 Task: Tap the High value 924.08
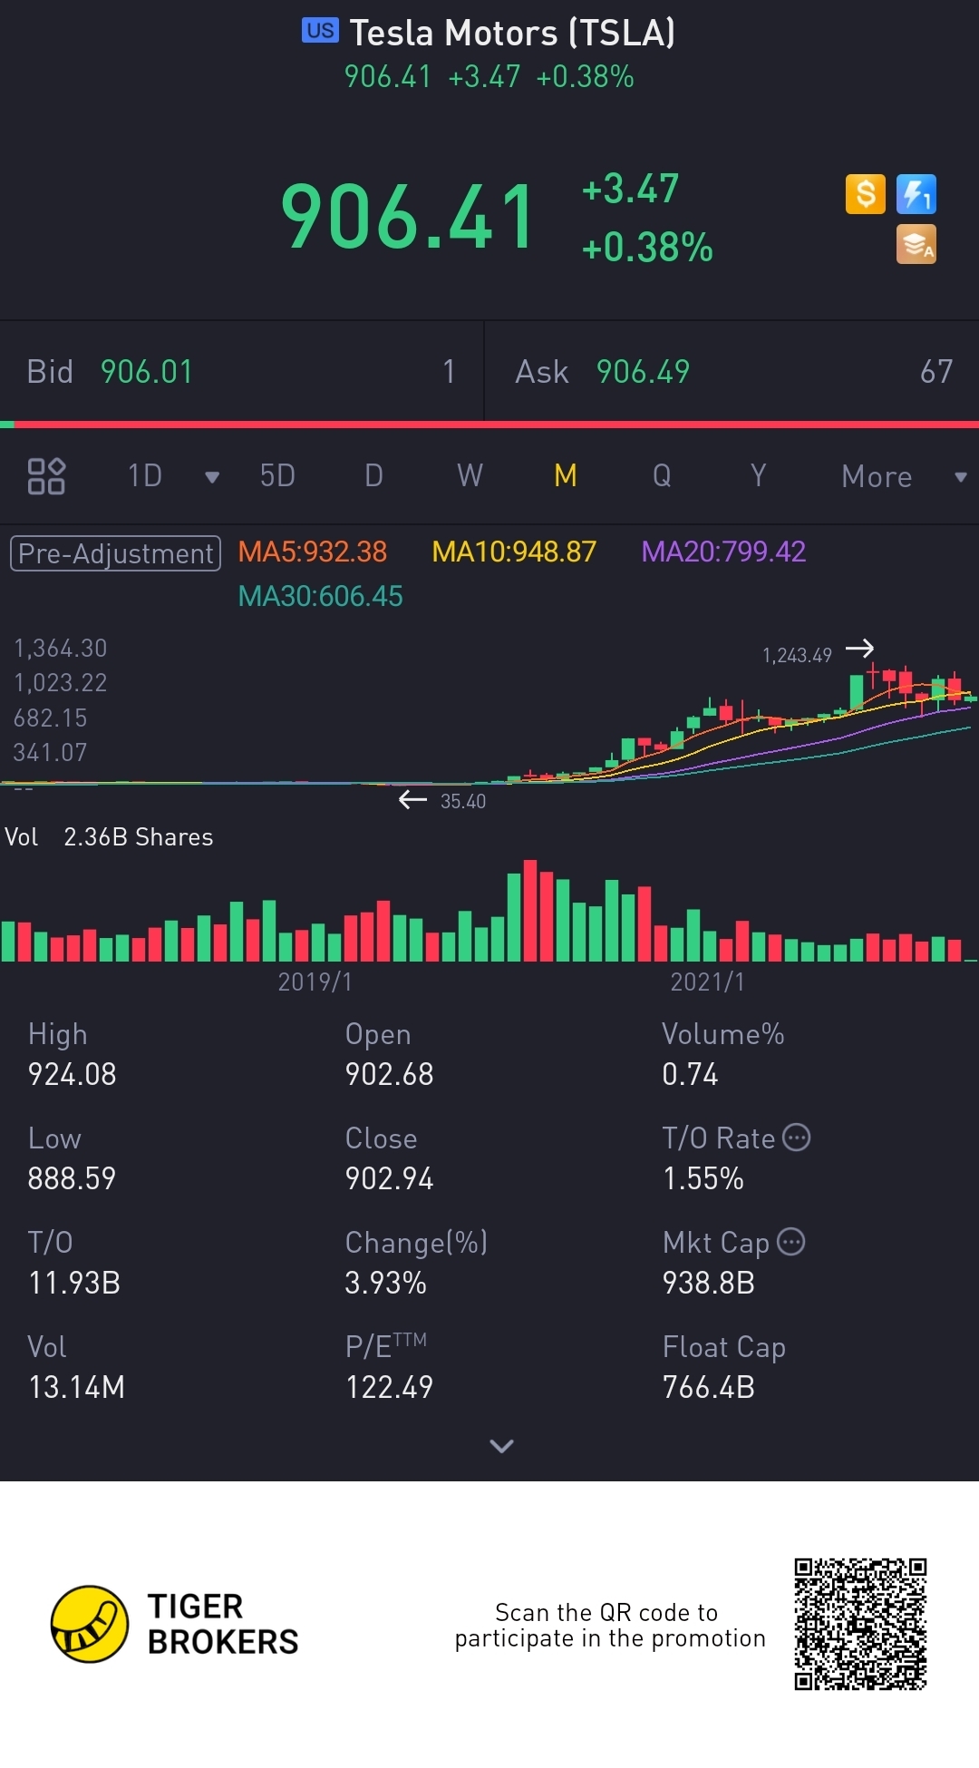point(73,1074)
